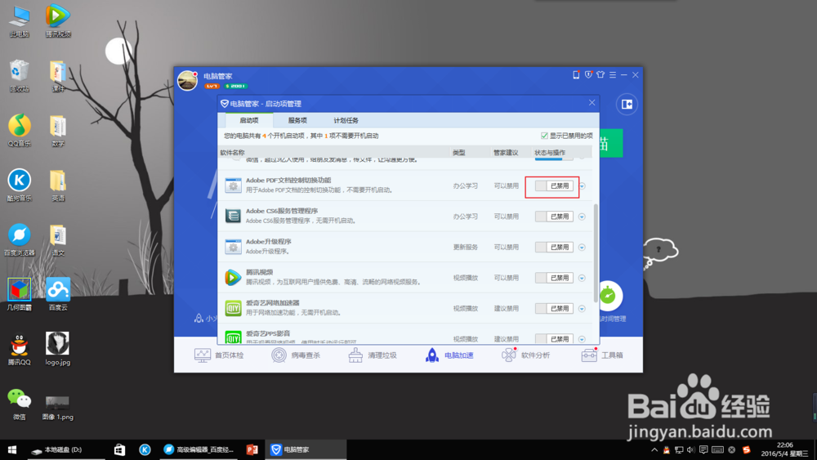Open the Windows Start button
Viewport: 817px width, 460px height.
(x=12, y=449)
